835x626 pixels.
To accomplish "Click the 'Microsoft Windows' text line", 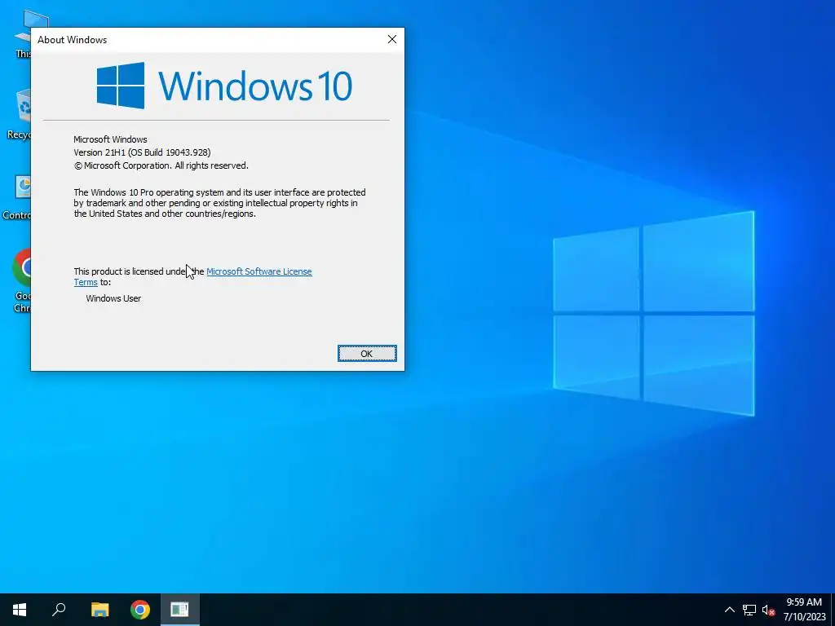I will (110, 139).
